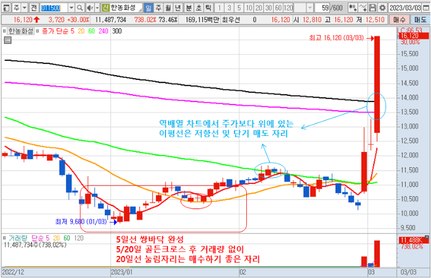Expand the speaker options dropdown arrow

97,8
